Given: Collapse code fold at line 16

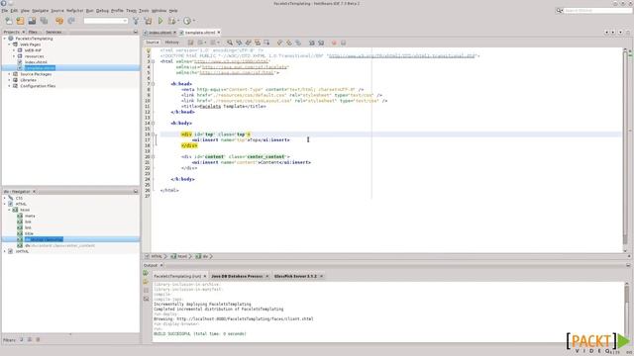Looking at the screenshot, I should (153, 134).
